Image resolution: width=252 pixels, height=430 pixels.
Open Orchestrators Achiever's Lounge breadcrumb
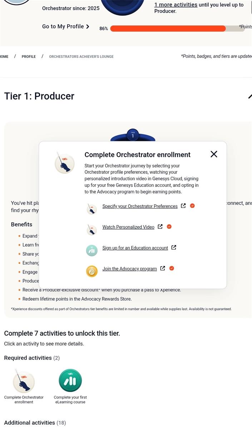tap(81, 57)
